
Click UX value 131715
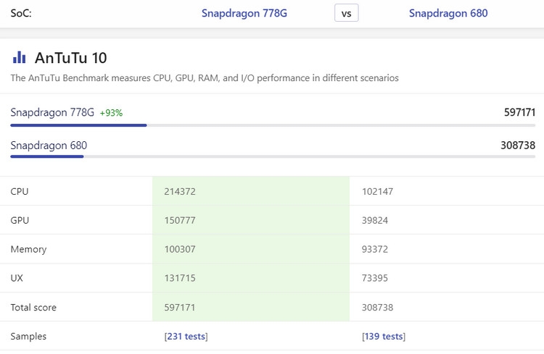coord(180,278)
